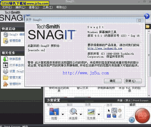
Task: Open the 管理图像 link text
Action: point(15,41)
